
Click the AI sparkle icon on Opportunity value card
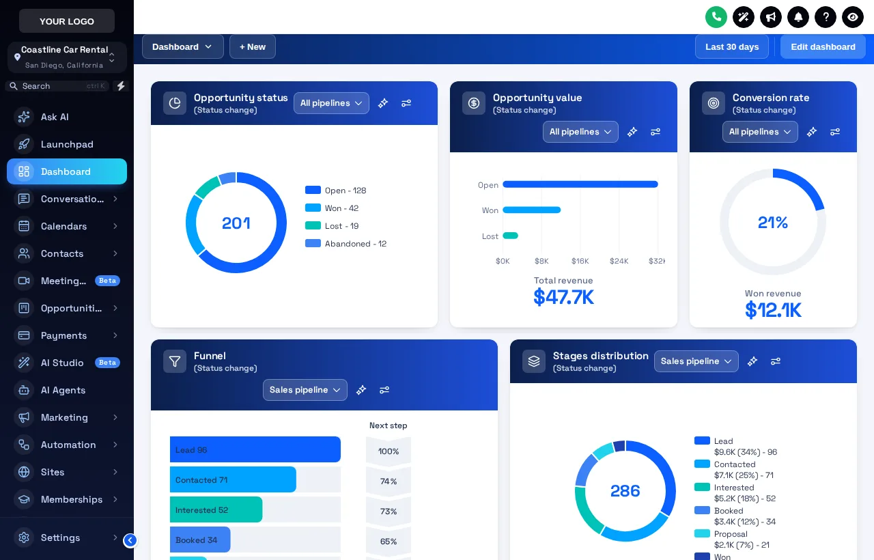click(632, 132)
